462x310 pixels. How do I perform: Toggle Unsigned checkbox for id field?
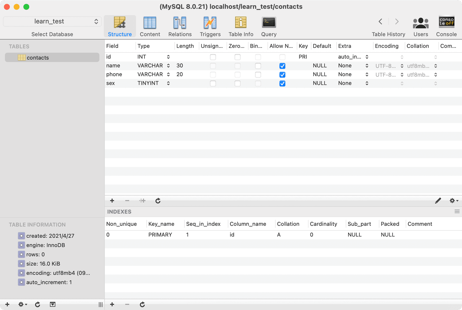coord(213,57)
